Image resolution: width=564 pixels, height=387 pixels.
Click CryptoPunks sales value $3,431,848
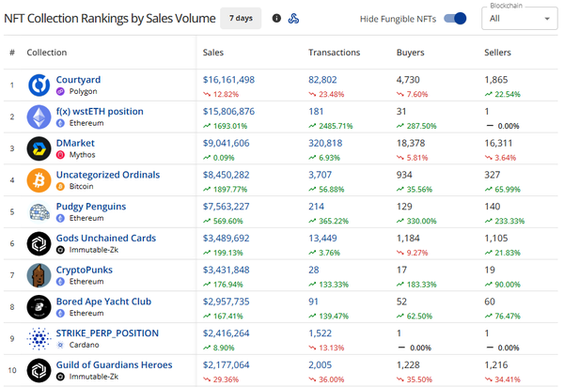226,270
